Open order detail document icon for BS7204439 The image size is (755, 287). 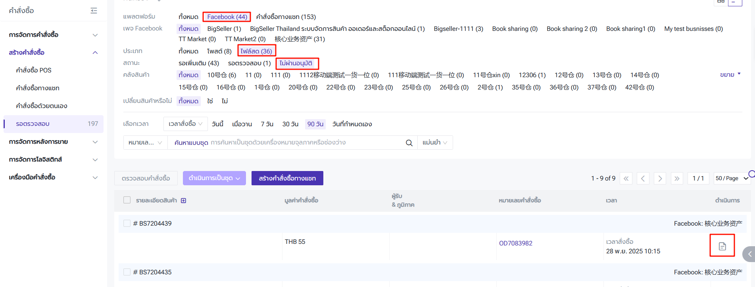point(722,246)
